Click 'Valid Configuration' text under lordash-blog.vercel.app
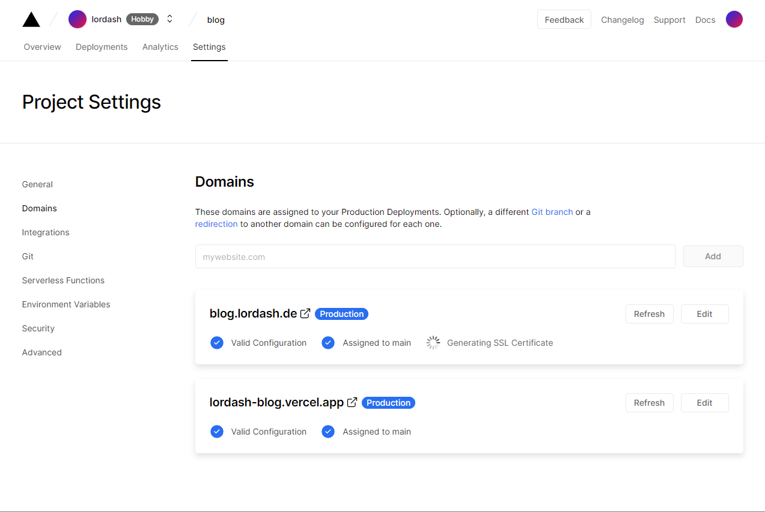The width and height of the screenshot is (765, 512). pyautogui.click(x=269, y=432)
